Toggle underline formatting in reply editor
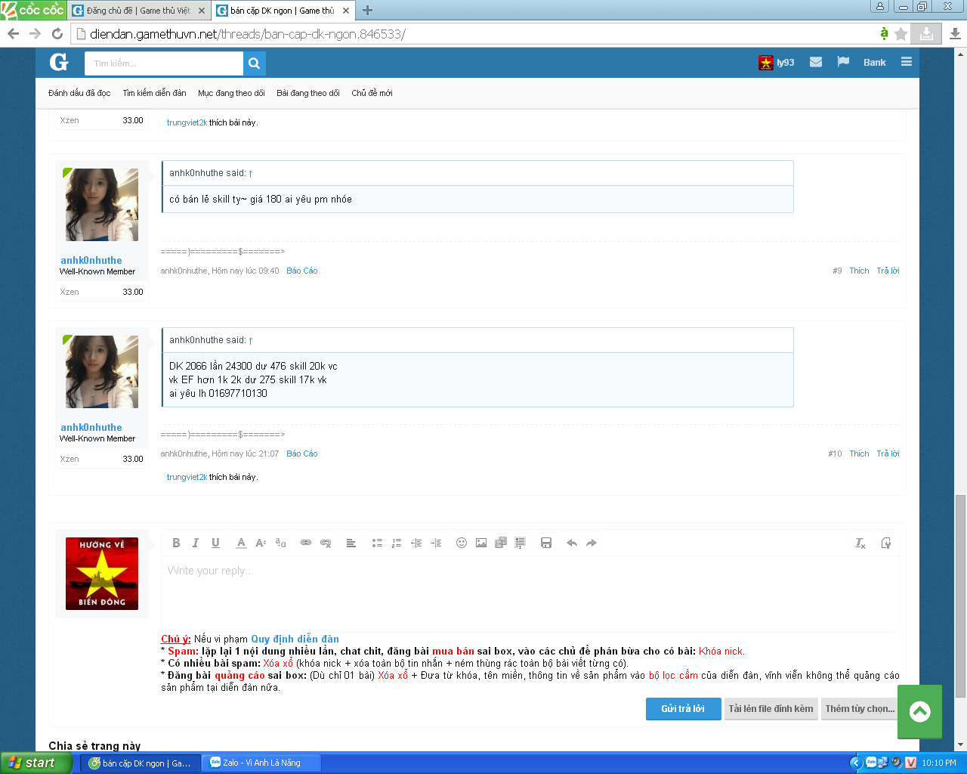The image size is (967, 774). 215,543
